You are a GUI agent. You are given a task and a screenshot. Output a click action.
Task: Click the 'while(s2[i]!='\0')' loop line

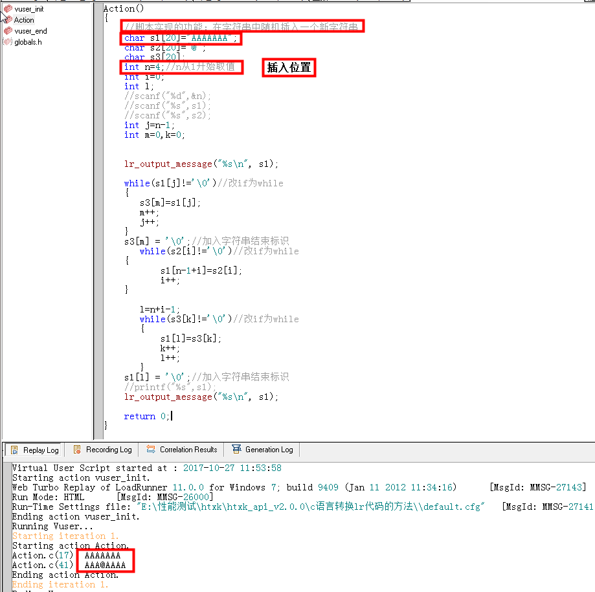click(219, 251)
